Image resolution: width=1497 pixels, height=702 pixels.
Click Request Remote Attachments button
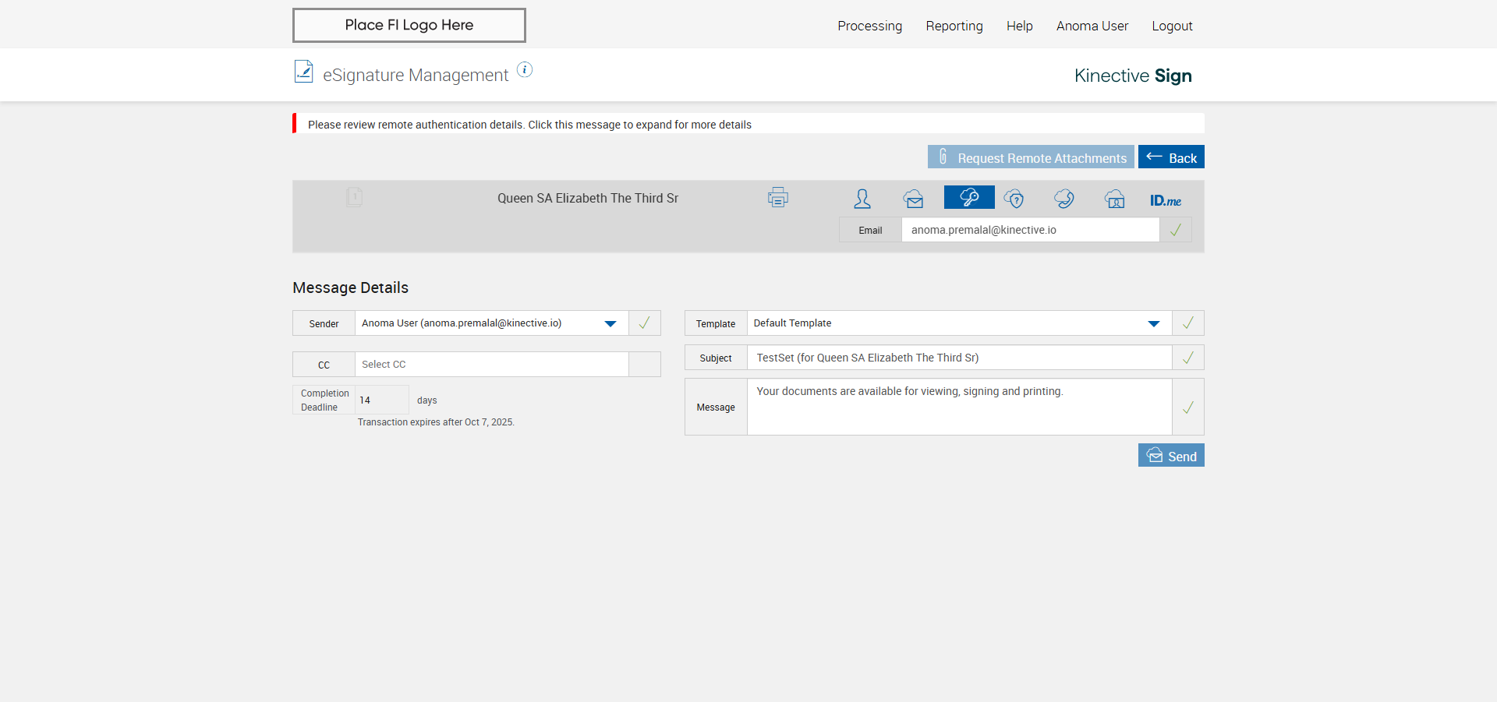click(1030, 157)
